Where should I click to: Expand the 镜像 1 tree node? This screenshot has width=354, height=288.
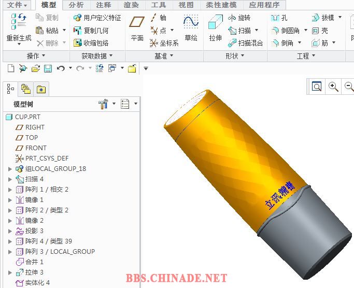[10, 200]
